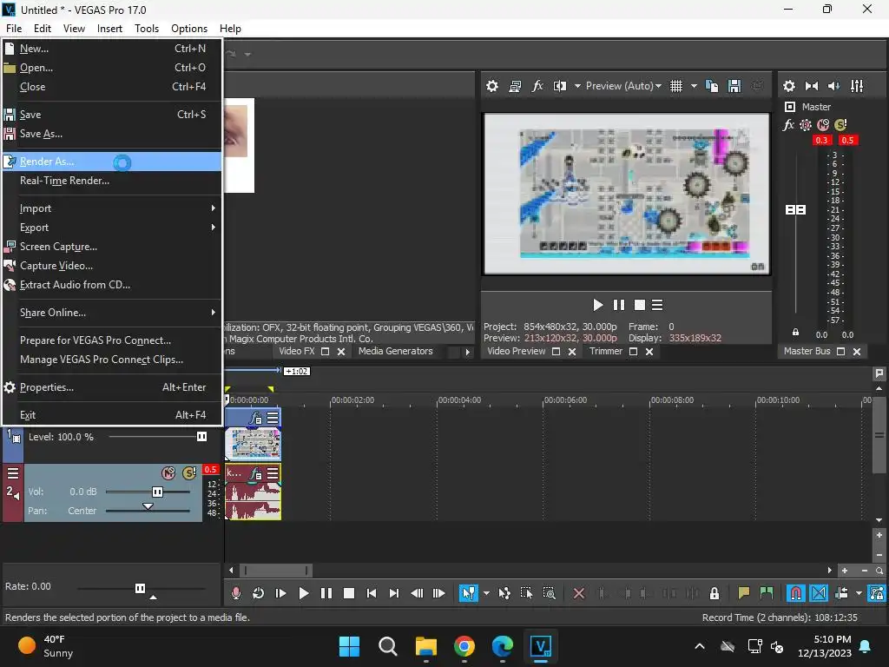The image size is (889, 667).
Task: Save preview snapshot to file
Action: coord(734,86)
